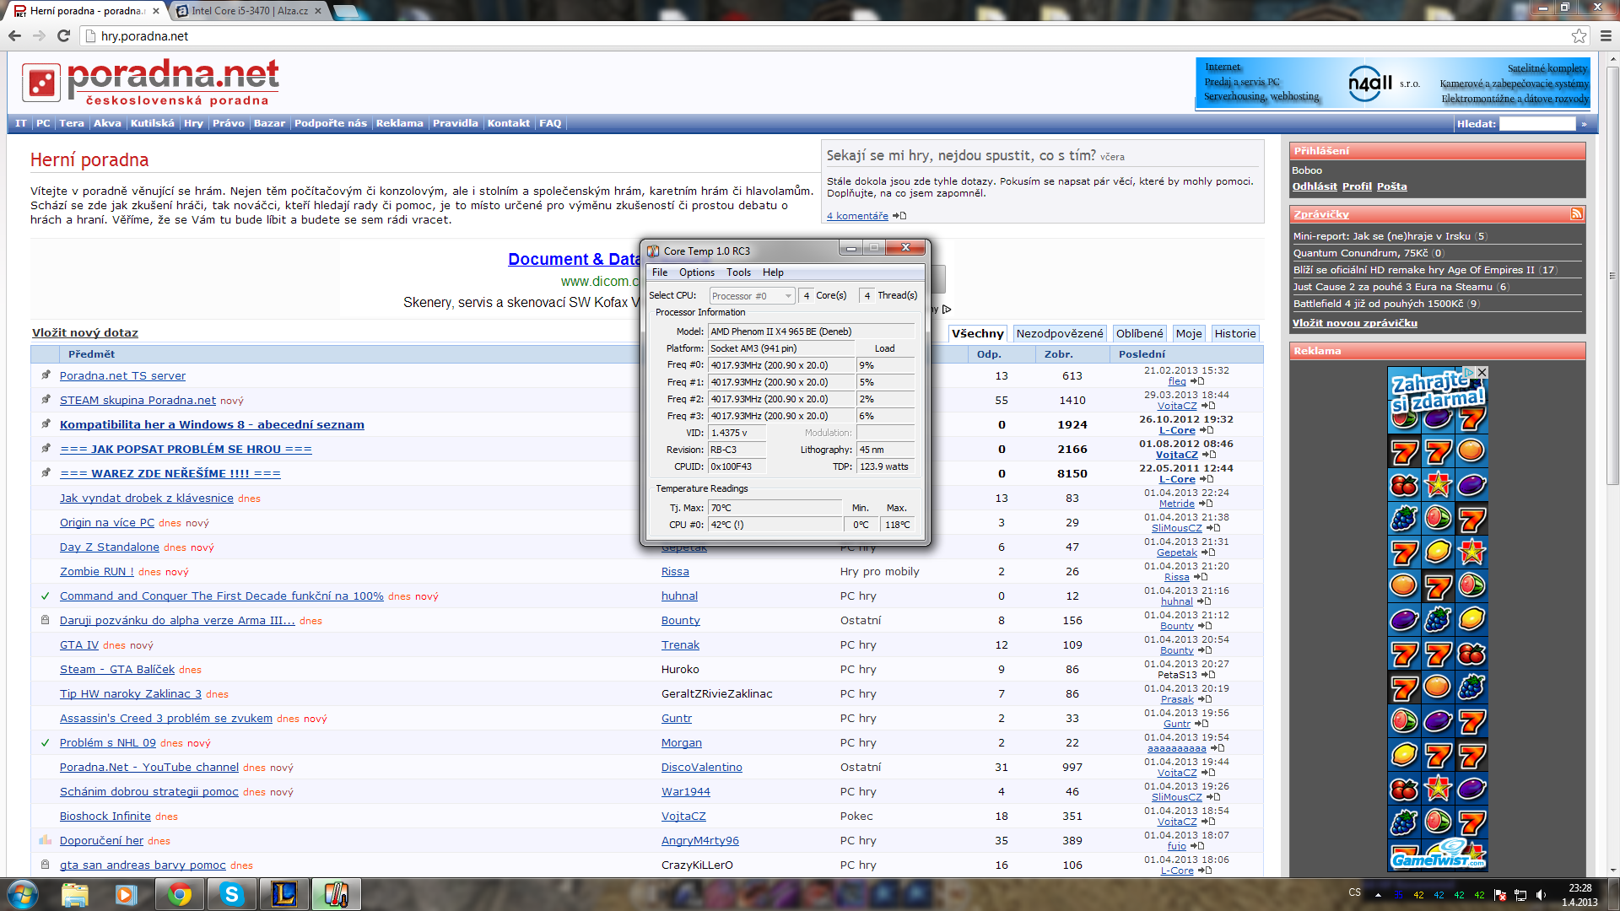Open the Chrome menu hamburger icon
The width and height of the screenshot is (1620, 911).
point(1606,35)
